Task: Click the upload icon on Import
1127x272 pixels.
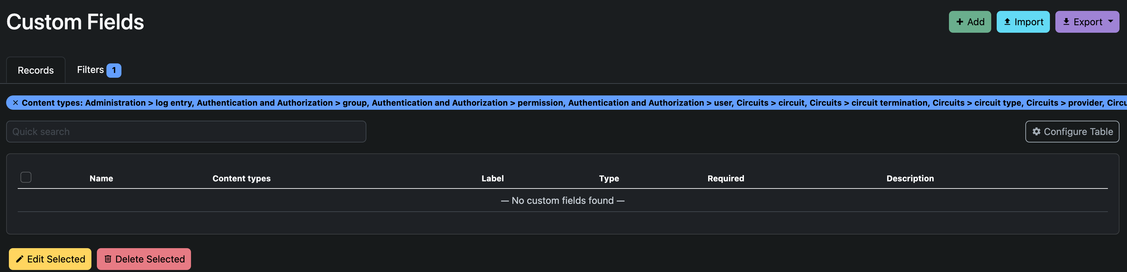Action: click(x=1008, y=21)
